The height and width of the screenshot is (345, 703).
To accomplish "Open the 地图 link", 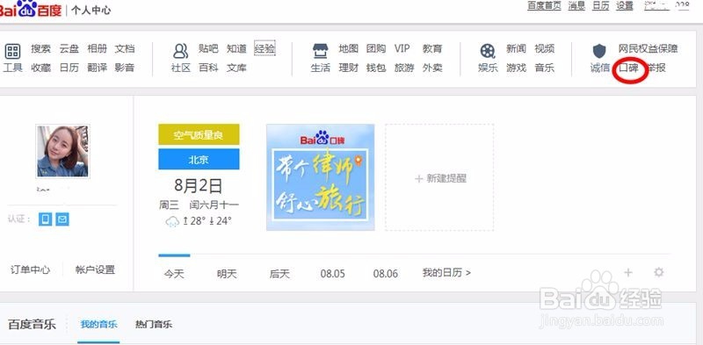I will [348, 49].
